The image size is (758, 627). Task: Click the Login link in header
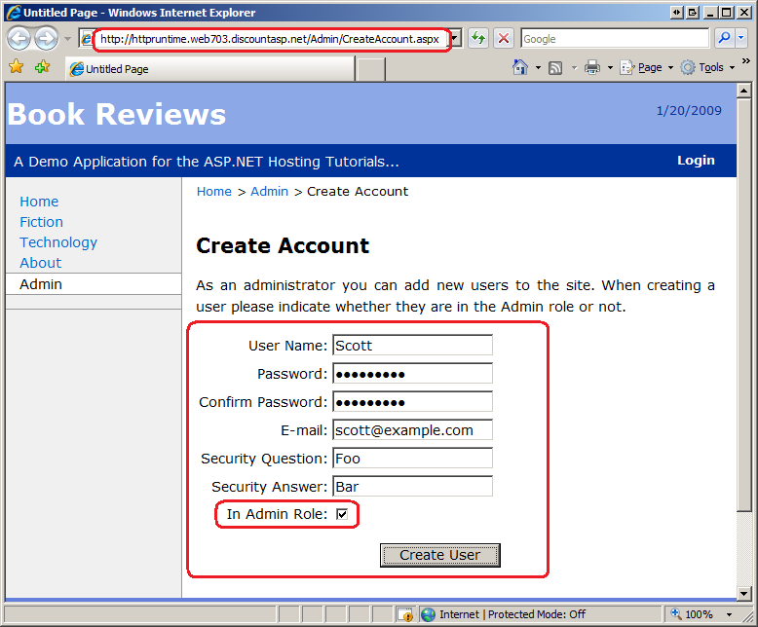tap(696, 161)
